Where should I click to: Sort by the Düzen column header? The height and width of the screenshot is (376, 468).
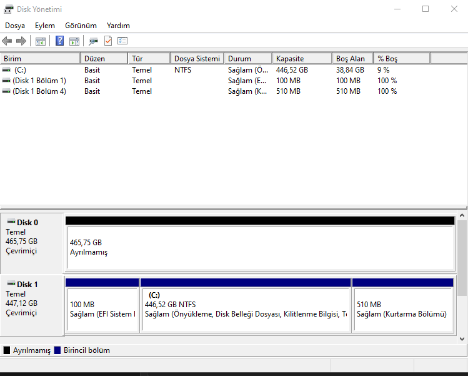(104, 59)
